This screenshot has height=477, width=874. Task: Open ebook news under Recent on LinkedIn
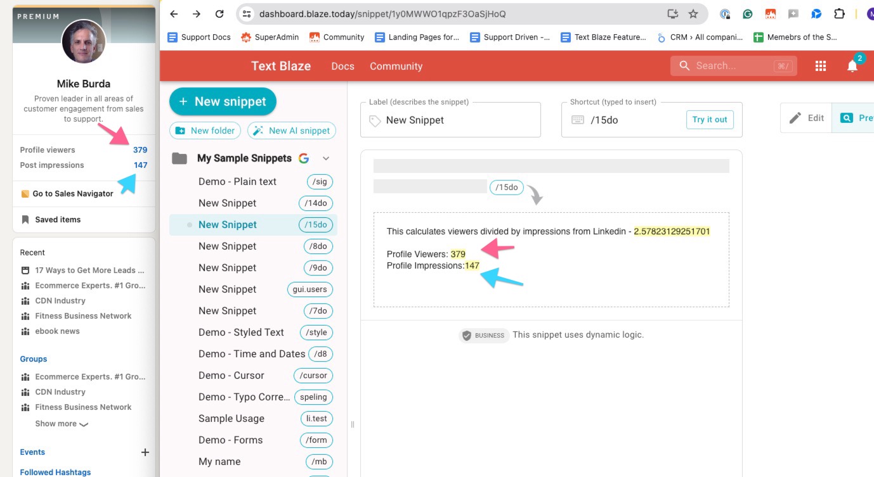pos(51,331)
